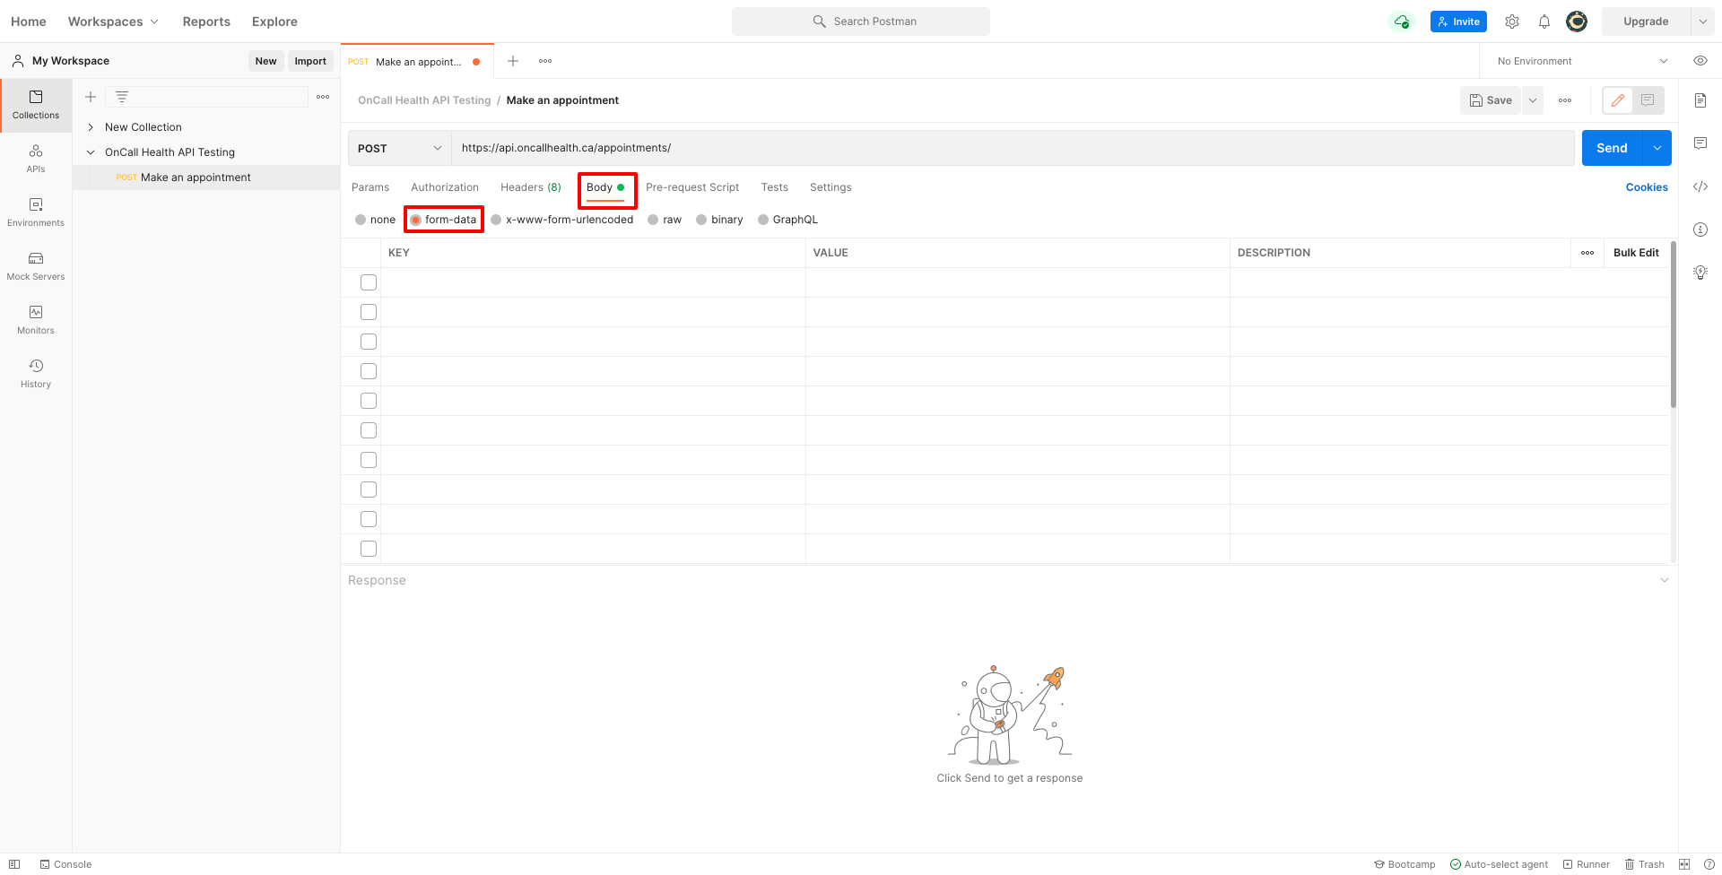The image size is (1722, 875).
Task: Switch to the Settings tab
Action: (x=831, y=187)
